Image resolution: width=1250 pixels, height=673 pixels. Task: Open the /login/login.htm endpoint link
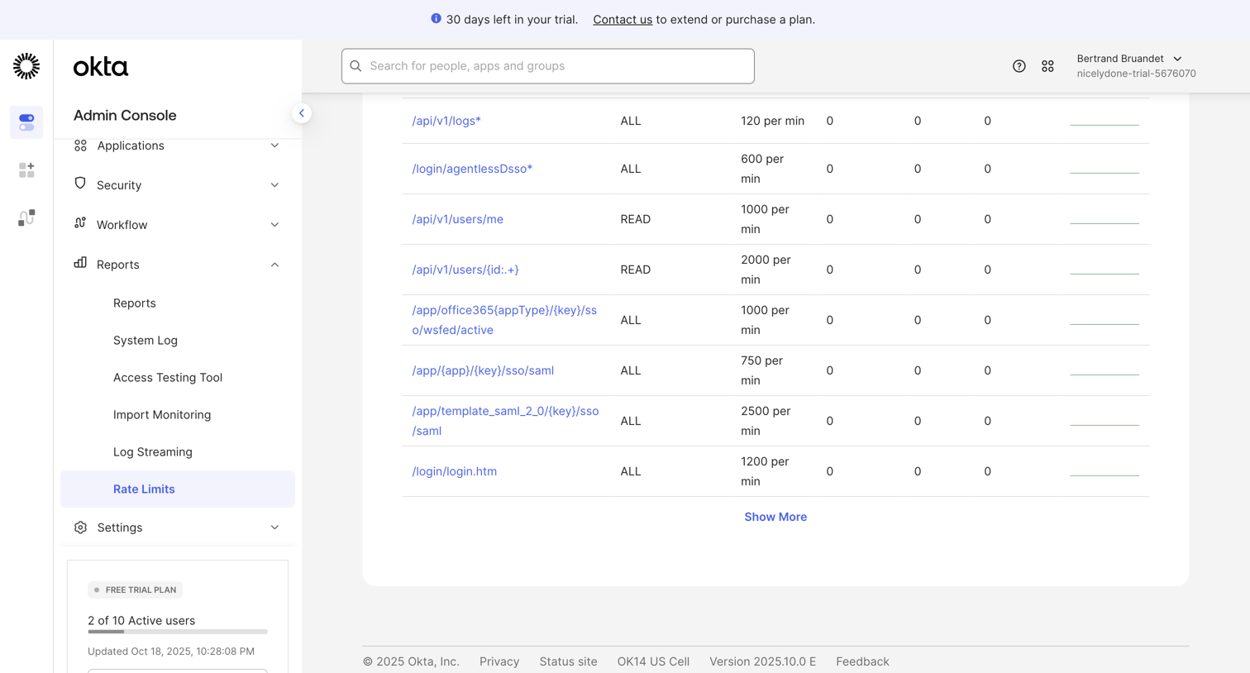tap(455, 471)
